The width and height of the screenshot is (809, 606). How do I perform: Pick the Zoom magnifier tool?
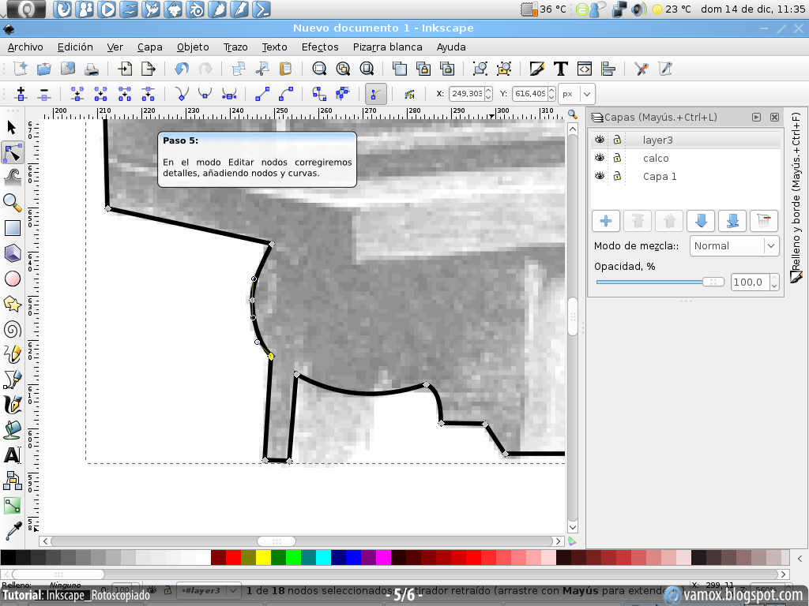pyautogui.click(x=13, y=203)
